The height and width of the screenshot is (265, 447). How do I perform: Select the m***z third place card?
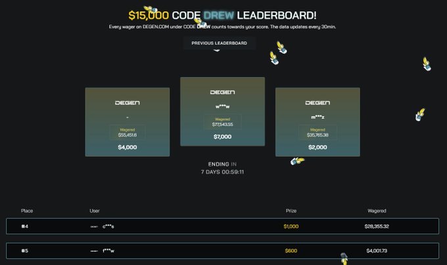318,122
